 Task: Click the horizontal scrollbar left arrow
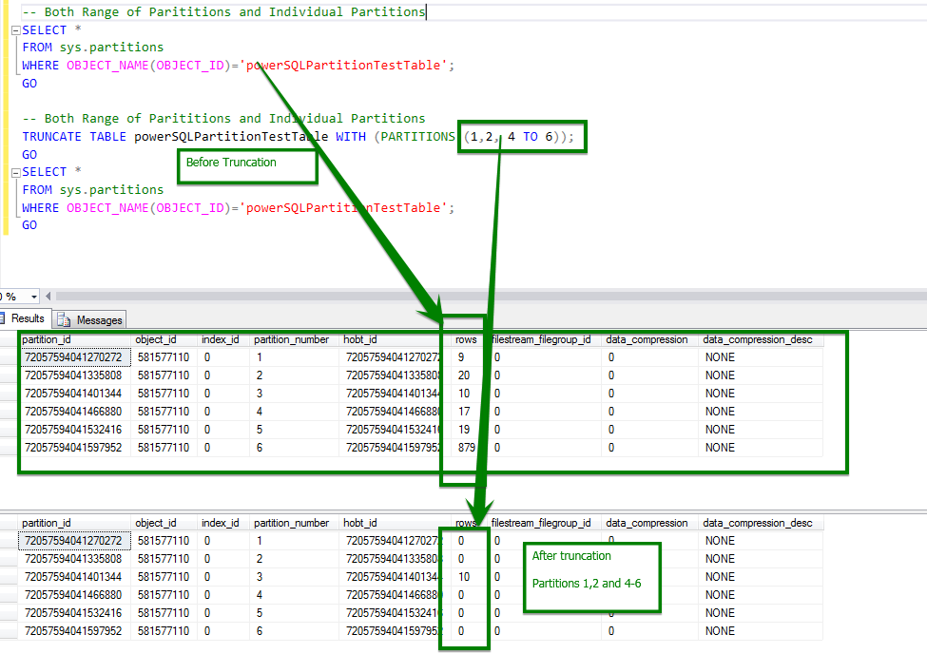coord(48,297)
